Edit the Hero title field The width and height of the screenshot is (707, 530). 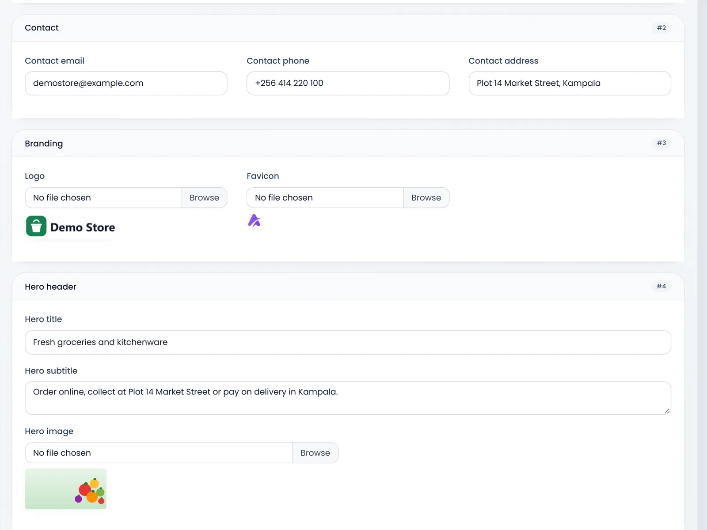pyautogui.click(x=348, y=342)
